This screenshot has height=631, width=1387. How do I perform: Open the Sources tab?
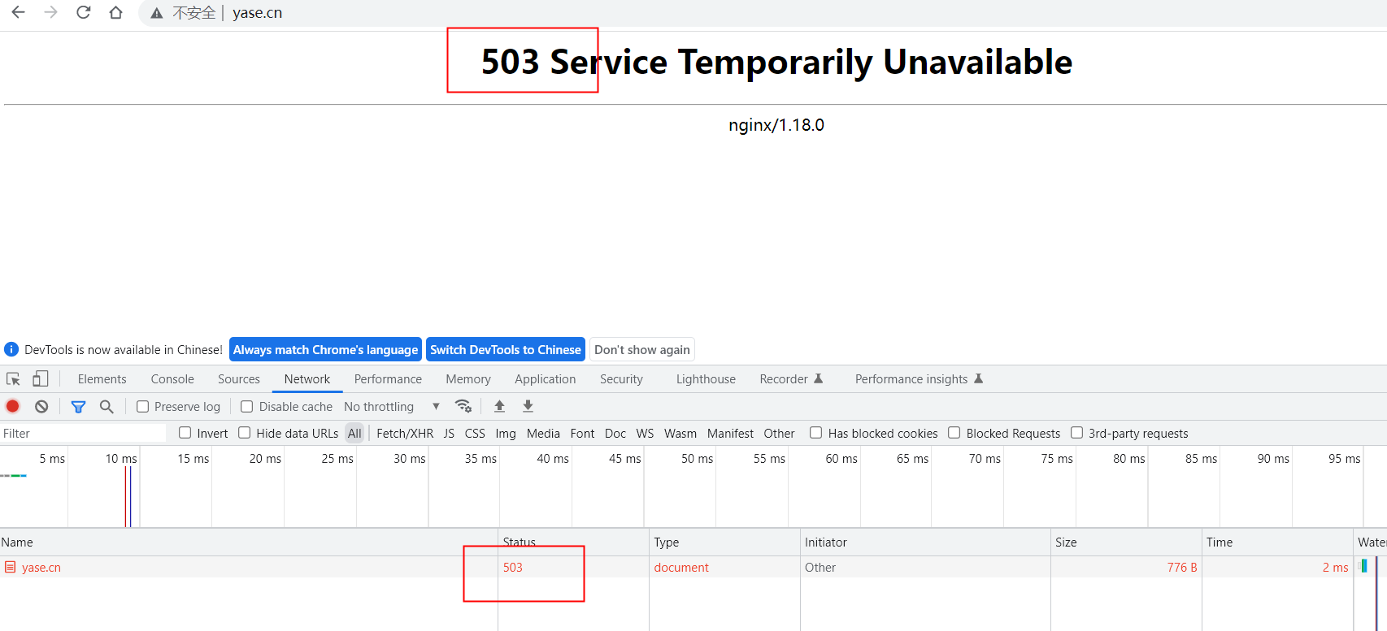[239, 379]
